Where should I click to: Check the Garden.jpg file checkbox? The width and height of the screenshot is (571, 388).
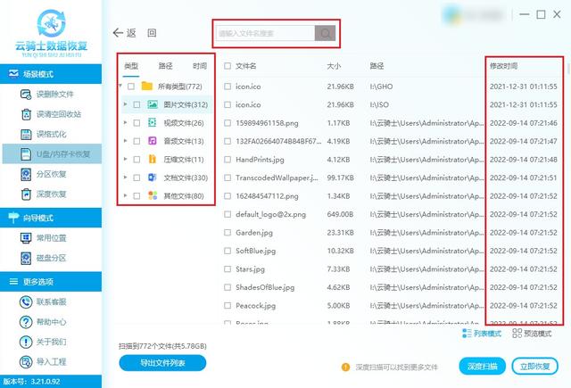[228, 233]
